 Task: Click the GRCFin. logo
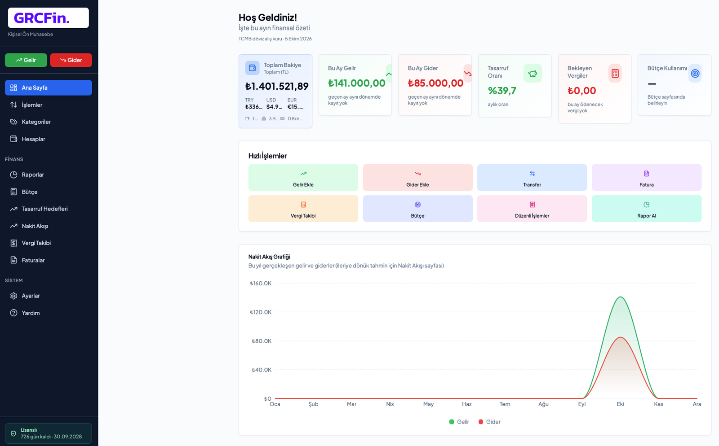pyautogui.click(x=49, y=18)
